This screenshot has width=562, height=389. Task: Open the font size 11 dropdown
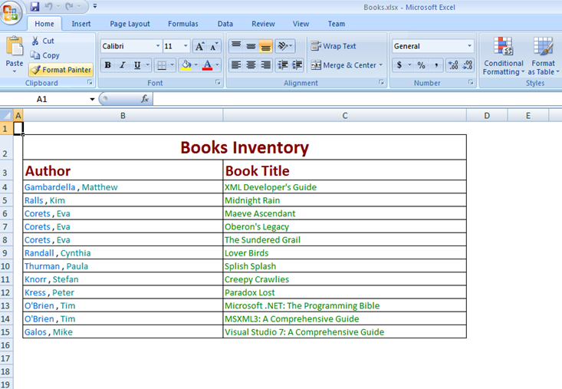pyautogui.click(x=186, y=46)
